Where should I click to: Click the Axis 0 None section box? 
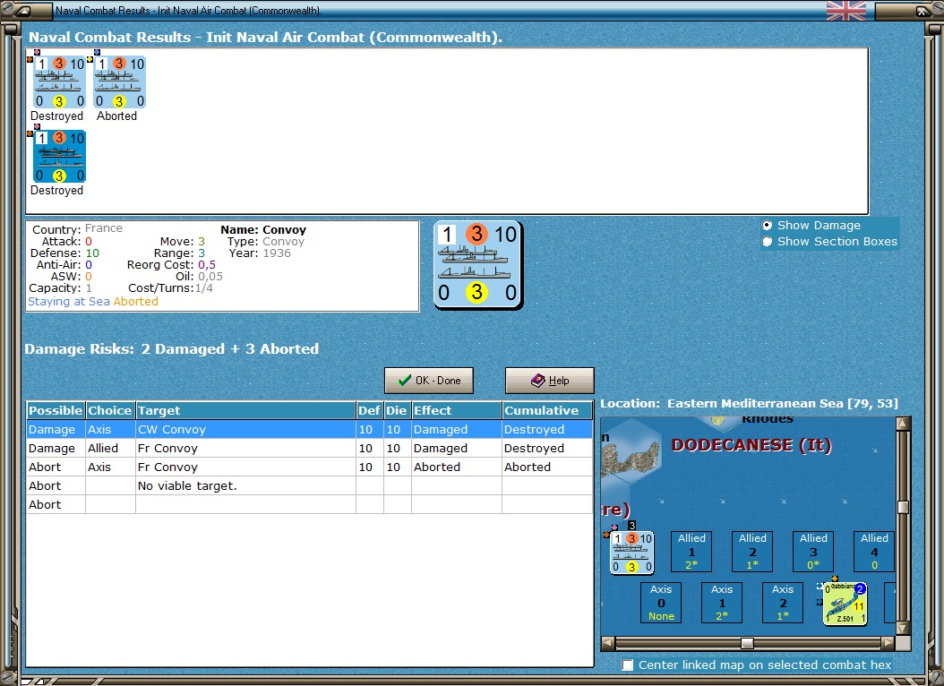coord(661,603)
